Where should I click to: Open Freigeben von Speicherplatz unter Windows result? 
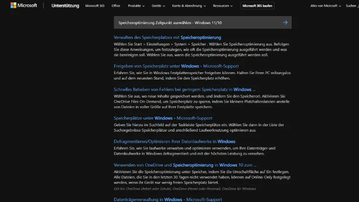tap(176, 66)
